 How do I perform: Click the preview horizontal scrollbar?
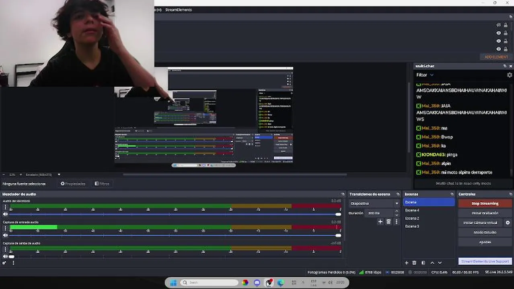235,175
